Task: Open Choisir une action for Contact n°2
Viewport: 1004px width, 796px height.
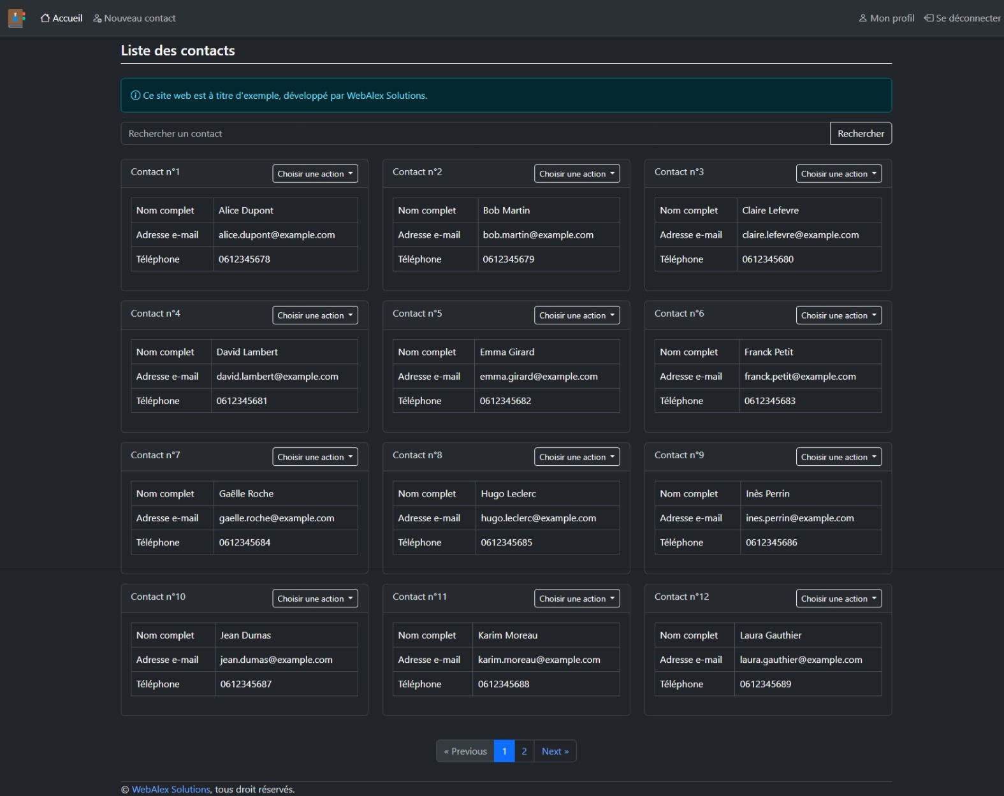Action: 576,174
